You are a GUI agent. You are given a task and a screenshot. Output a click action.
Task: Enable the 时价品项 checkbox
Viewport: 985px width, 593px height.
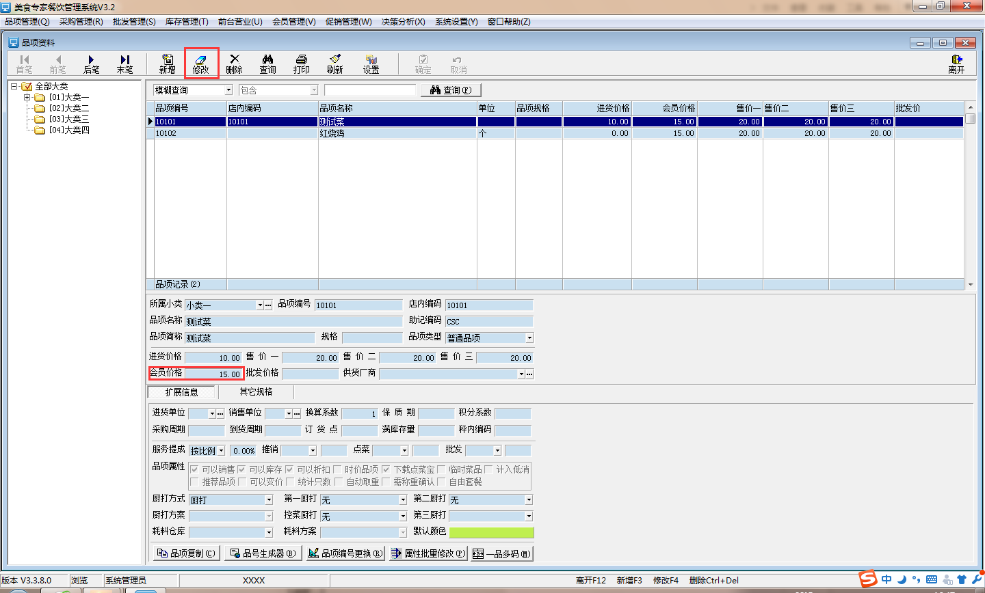[338, 469]
